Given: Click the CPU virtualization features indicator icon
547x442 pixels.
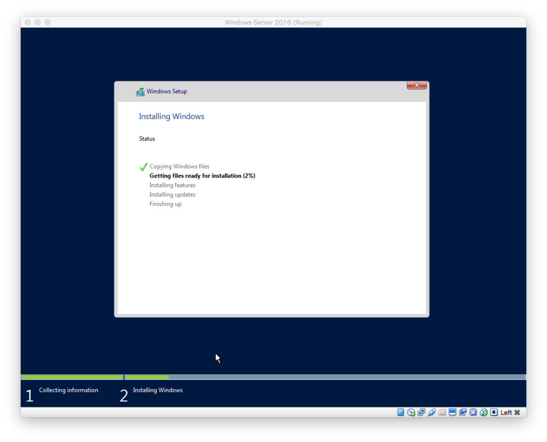Looking at the screenshot, I should pyautogui.click(x=473, y=412).
